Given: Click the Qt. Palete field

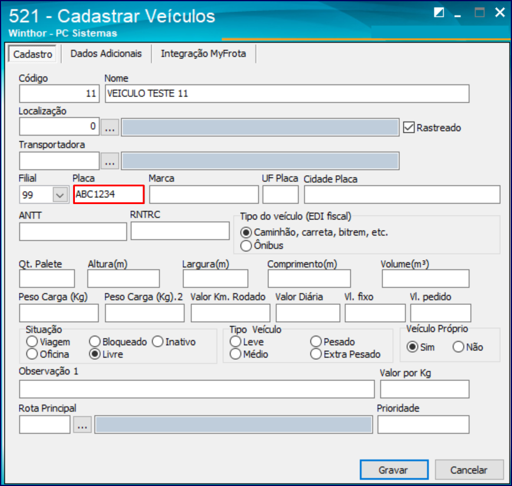Looking at the screenshot, I should pyautogui.click(x=47, y=278).
